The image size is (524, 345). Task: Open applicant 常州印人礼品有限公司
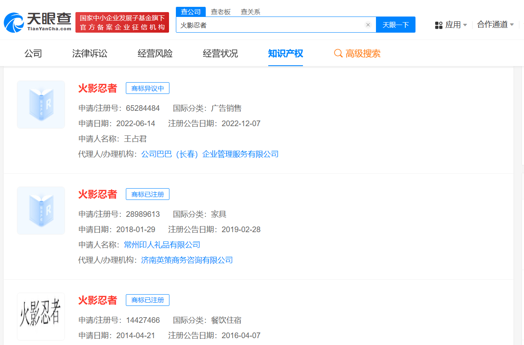pos(162,245)
